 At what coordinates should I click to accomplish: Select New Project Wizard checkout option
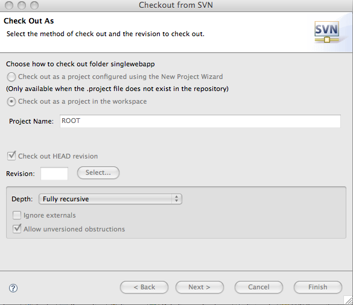11,77
